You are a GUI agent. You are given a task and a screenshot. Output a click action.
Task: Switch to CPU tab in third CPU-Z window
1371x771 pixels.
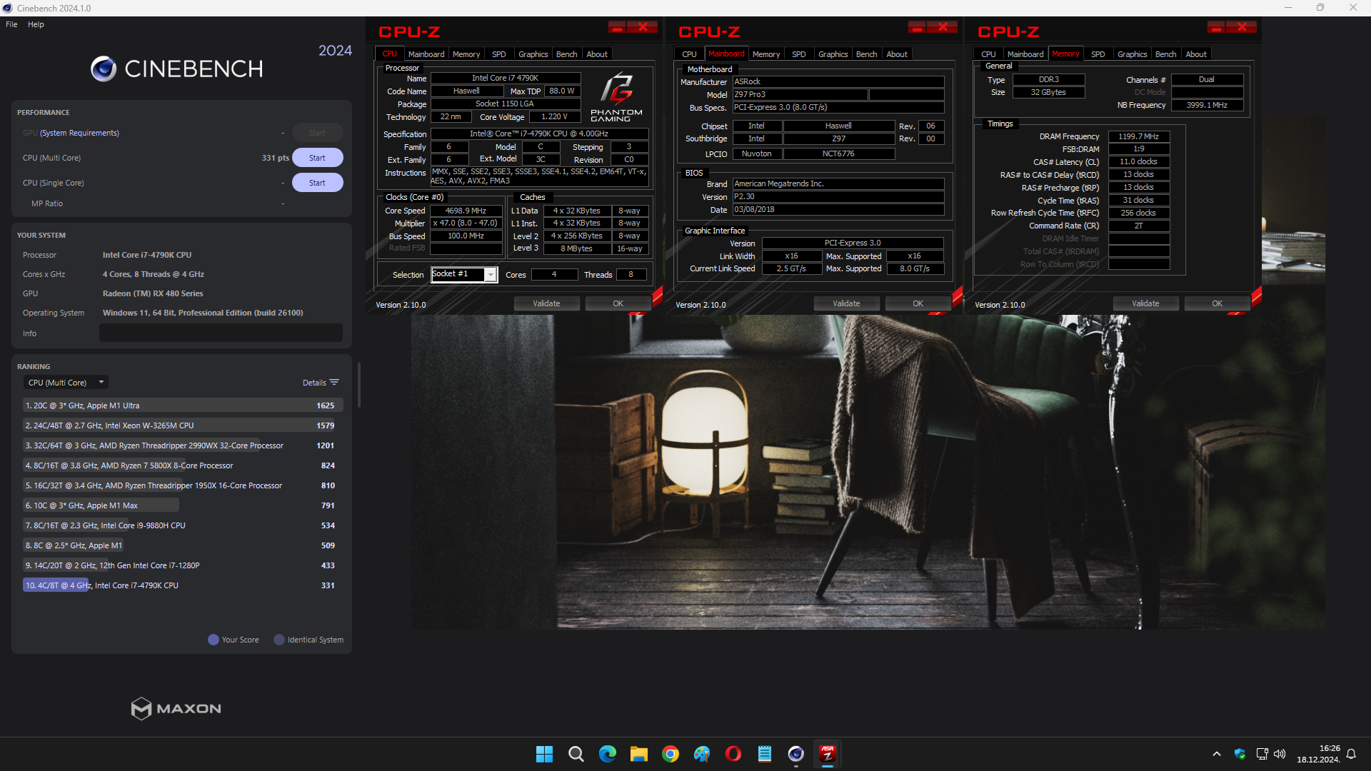[x=988, y=54]
